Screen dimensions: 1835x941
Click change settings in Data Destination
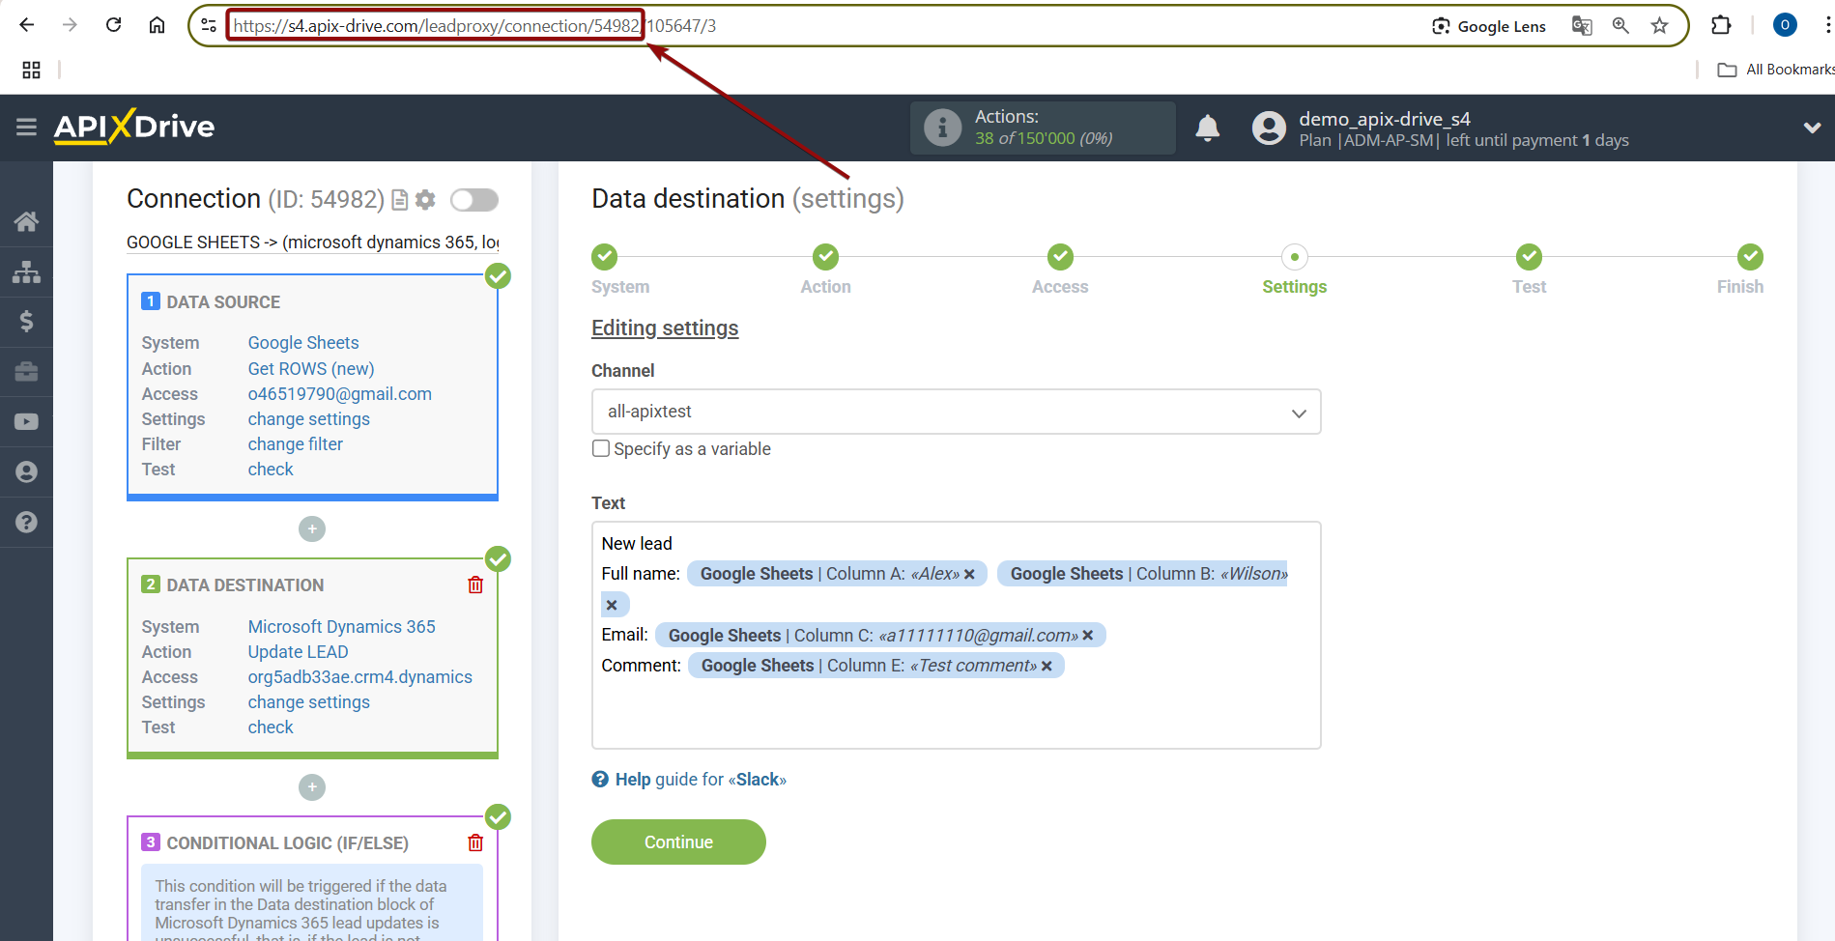[309, 702]
